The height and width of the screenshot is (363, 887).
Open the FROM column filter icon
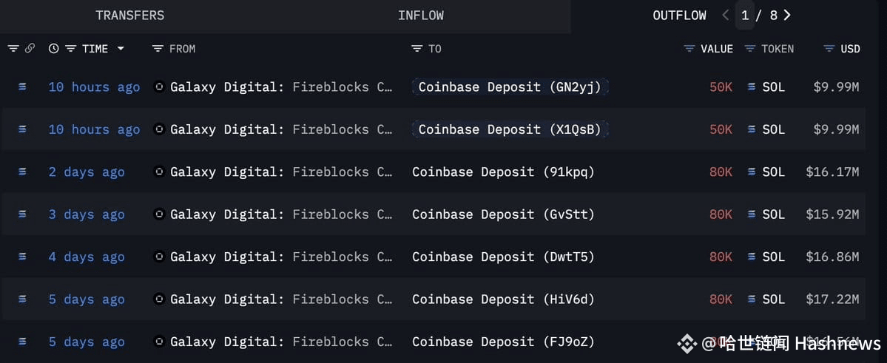coord(158,49)
